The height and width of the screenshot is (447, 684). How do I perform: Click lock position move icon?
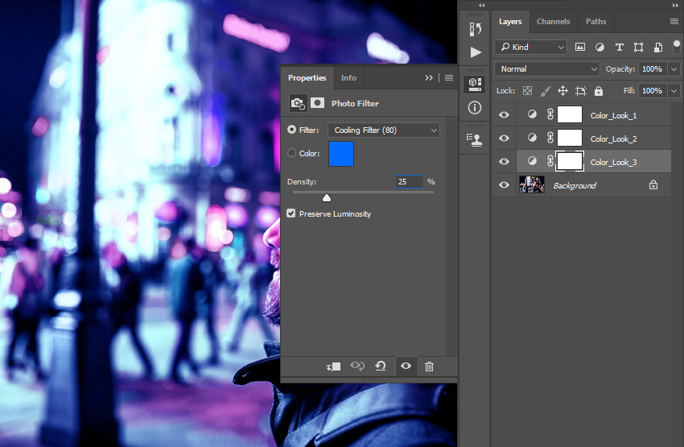(562, 91)
